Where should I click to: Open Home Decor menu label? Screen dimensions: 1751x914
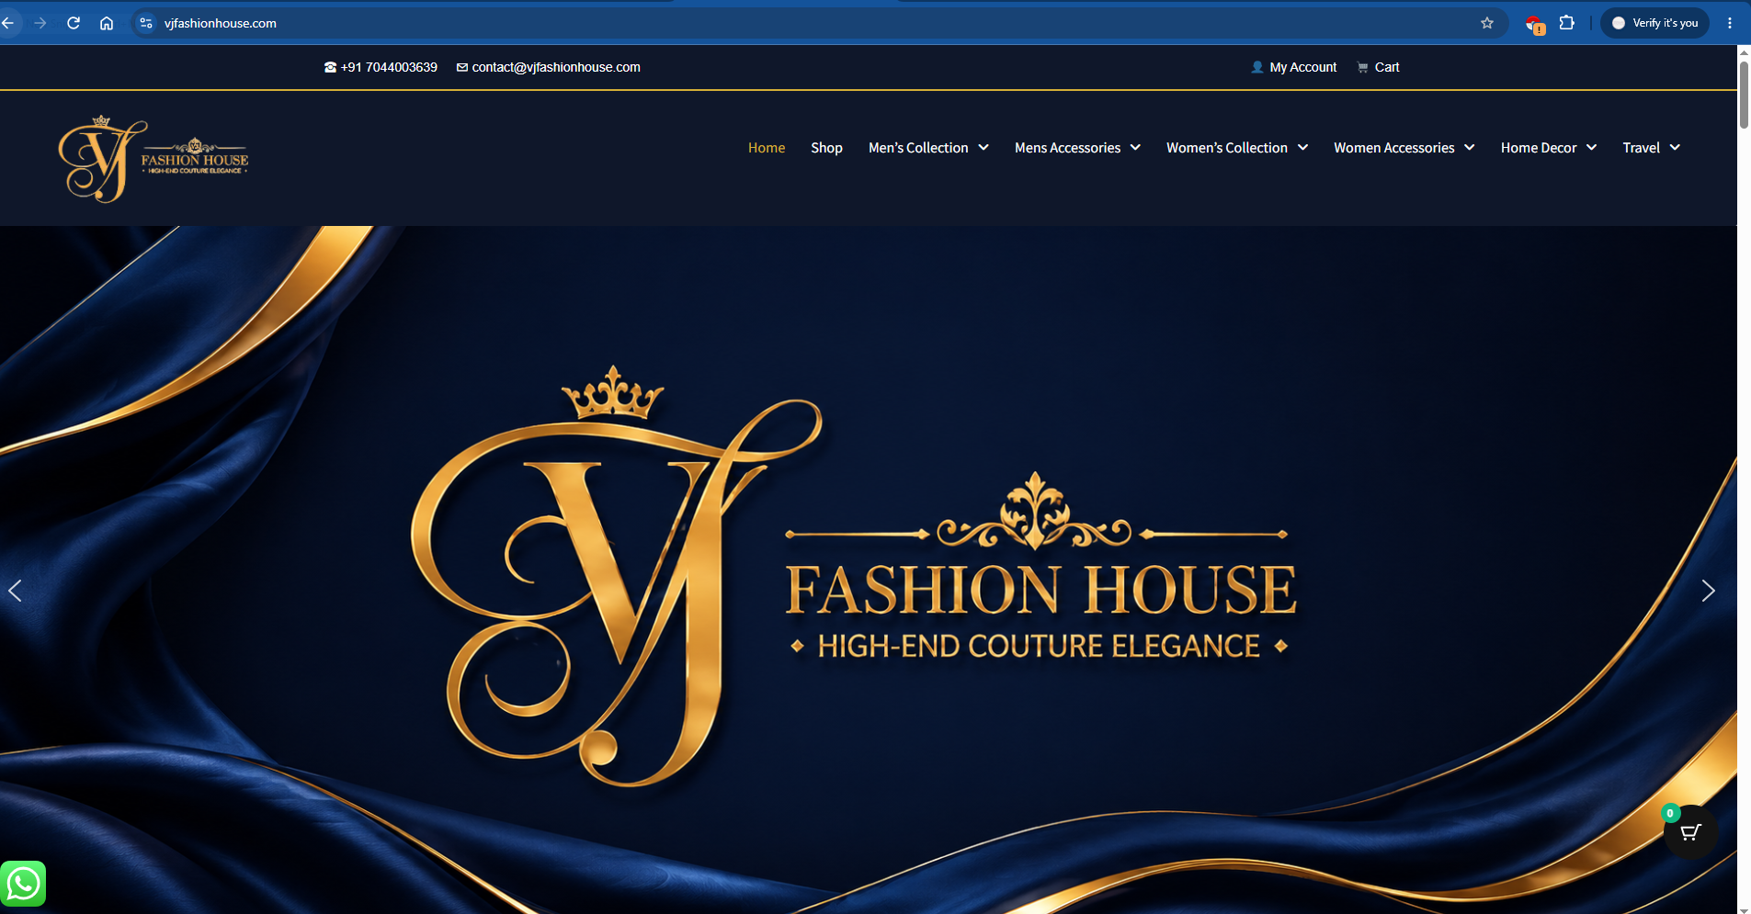click(x=1539, y=148)
